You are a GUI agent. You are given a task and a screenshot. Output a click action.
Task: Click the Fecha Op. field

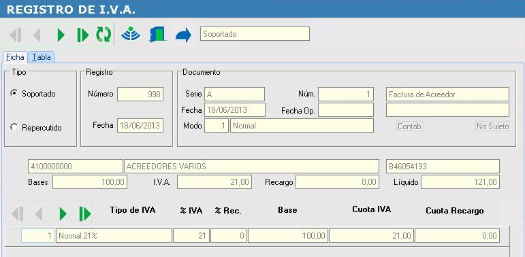pyautogui.click(x=346, y=110)
